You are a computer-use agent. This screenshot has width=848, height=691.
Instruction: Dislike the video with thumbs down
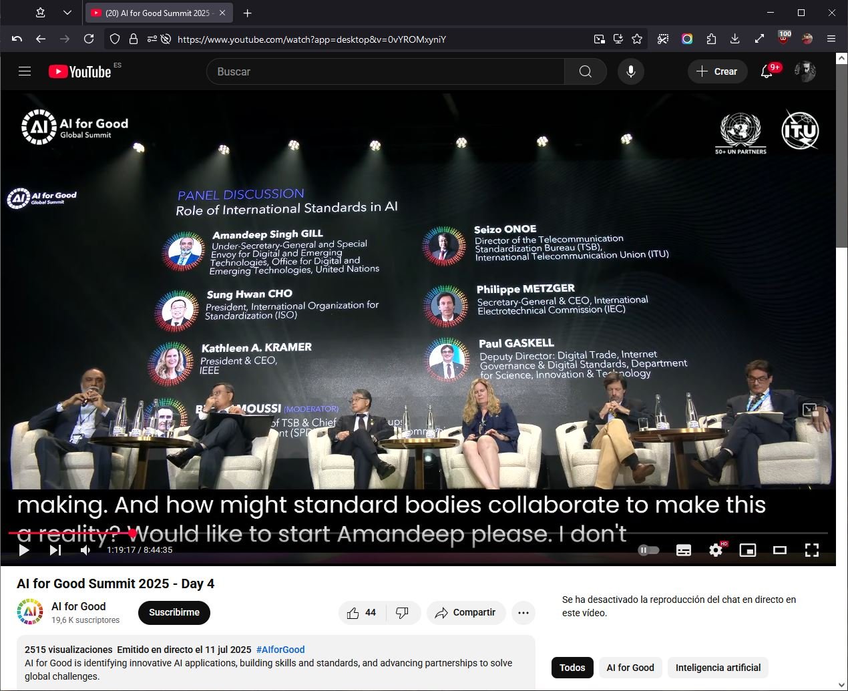coord(403,613)
